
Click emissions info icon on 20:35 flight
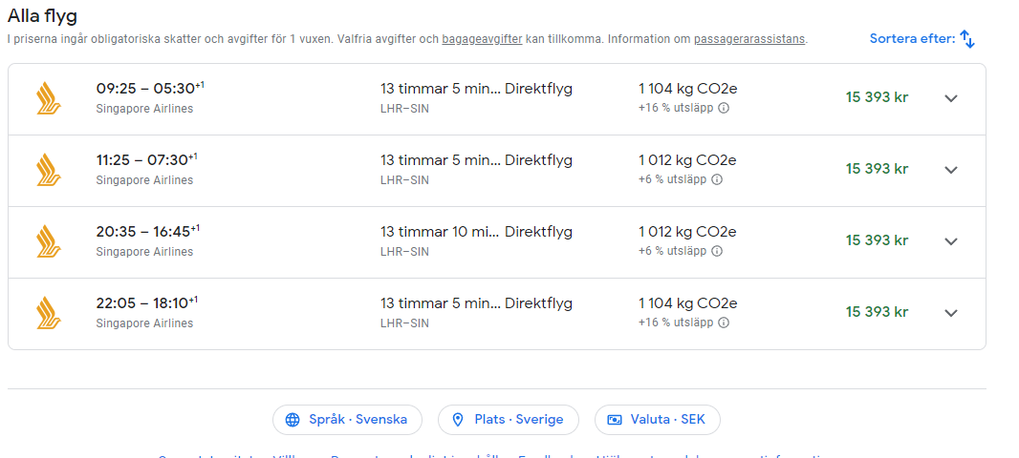point(717,252)
